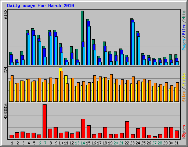Click day label 8 on the axis
Viewport: 188px width, 147px height.
coord(51,143)
